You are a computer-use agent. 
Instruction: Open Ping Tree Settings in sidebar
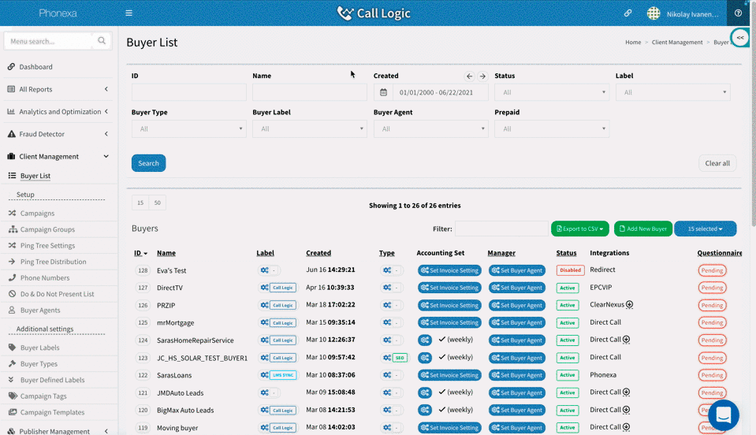[x=47, y=245]
